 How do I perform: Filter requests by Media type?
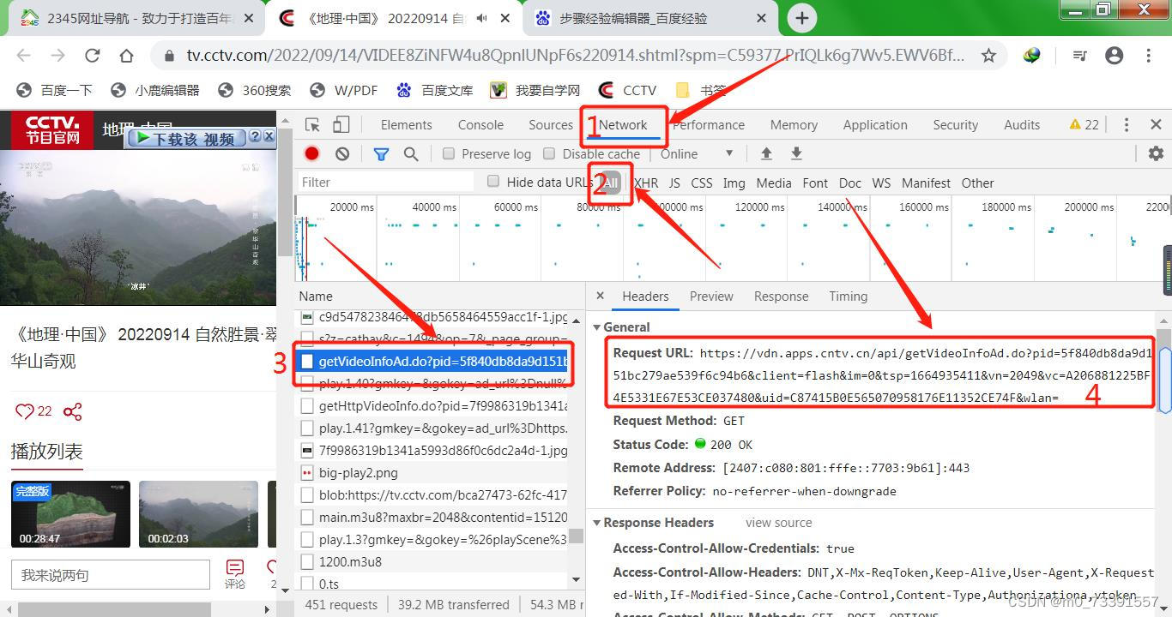(774, 183)
